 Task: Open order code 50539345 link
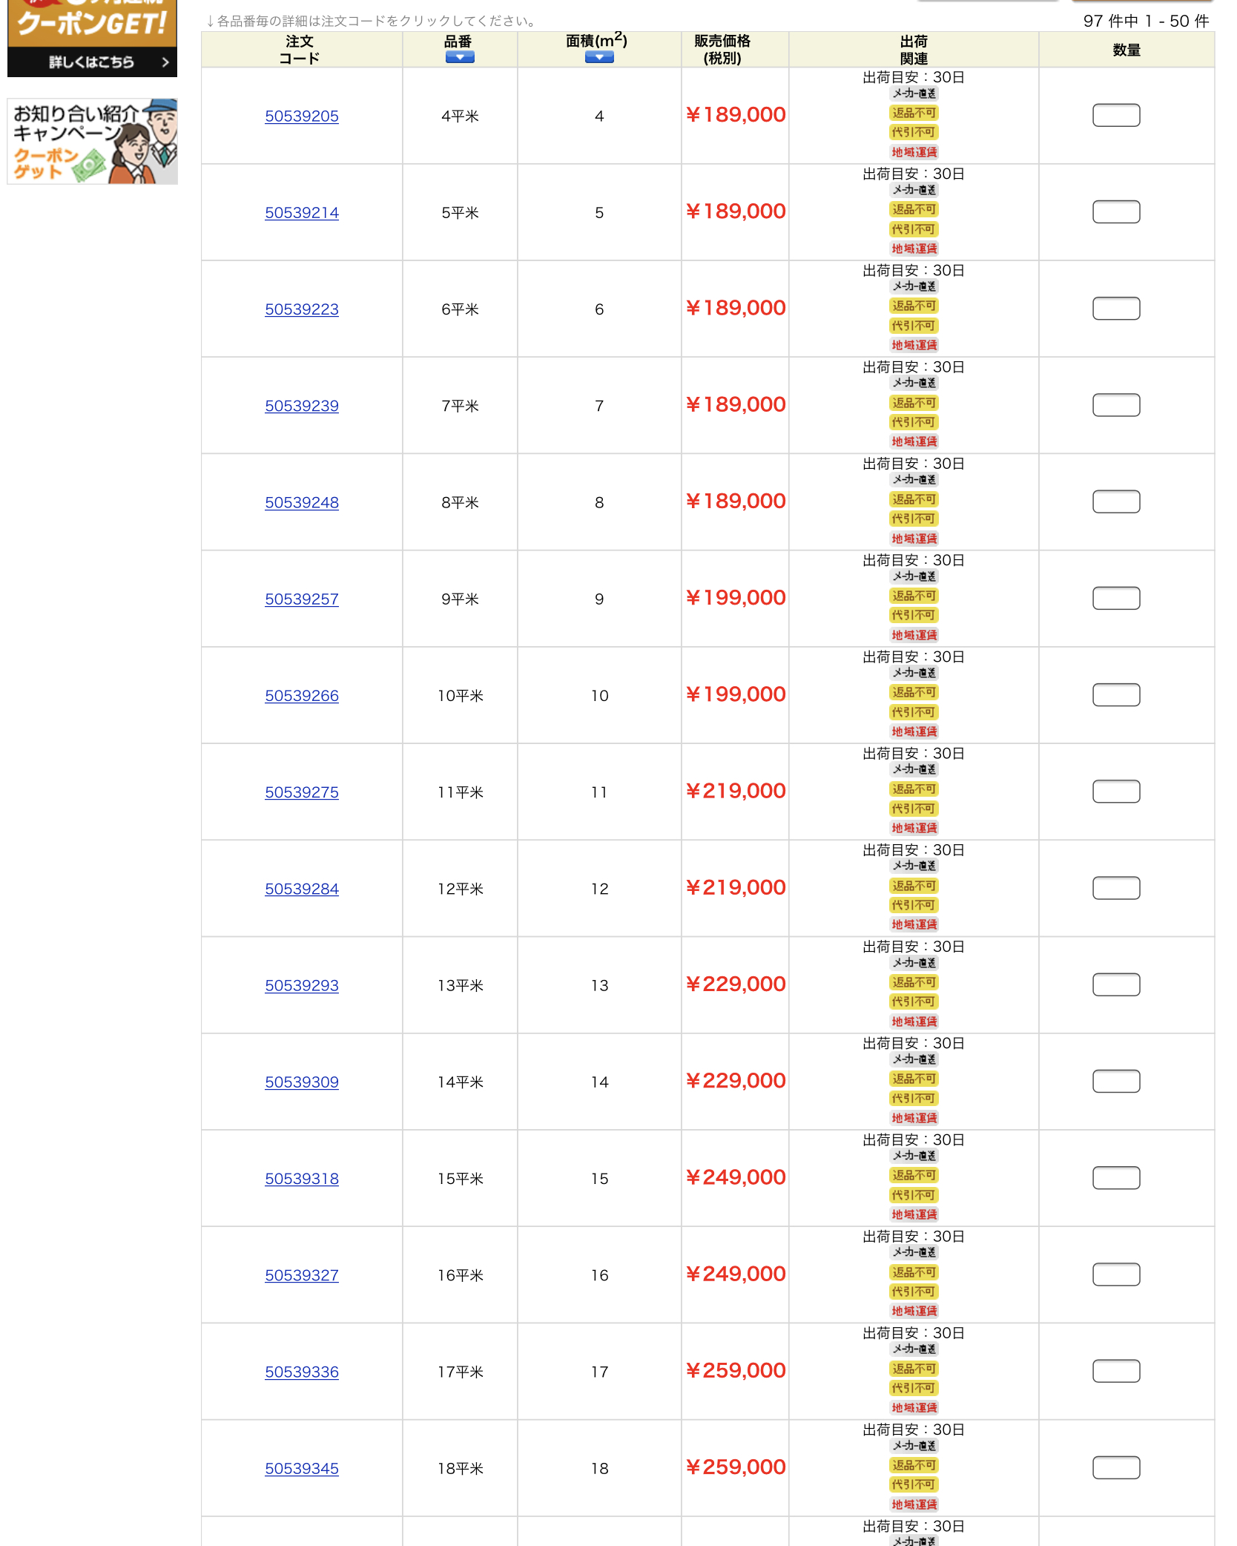pos(302,1469)
